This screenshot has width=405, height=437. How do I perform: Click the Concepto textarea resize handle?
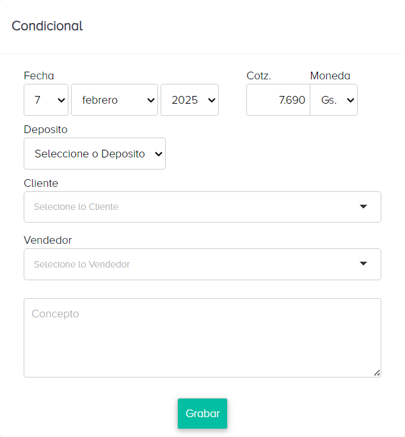[x=377, y=372]
